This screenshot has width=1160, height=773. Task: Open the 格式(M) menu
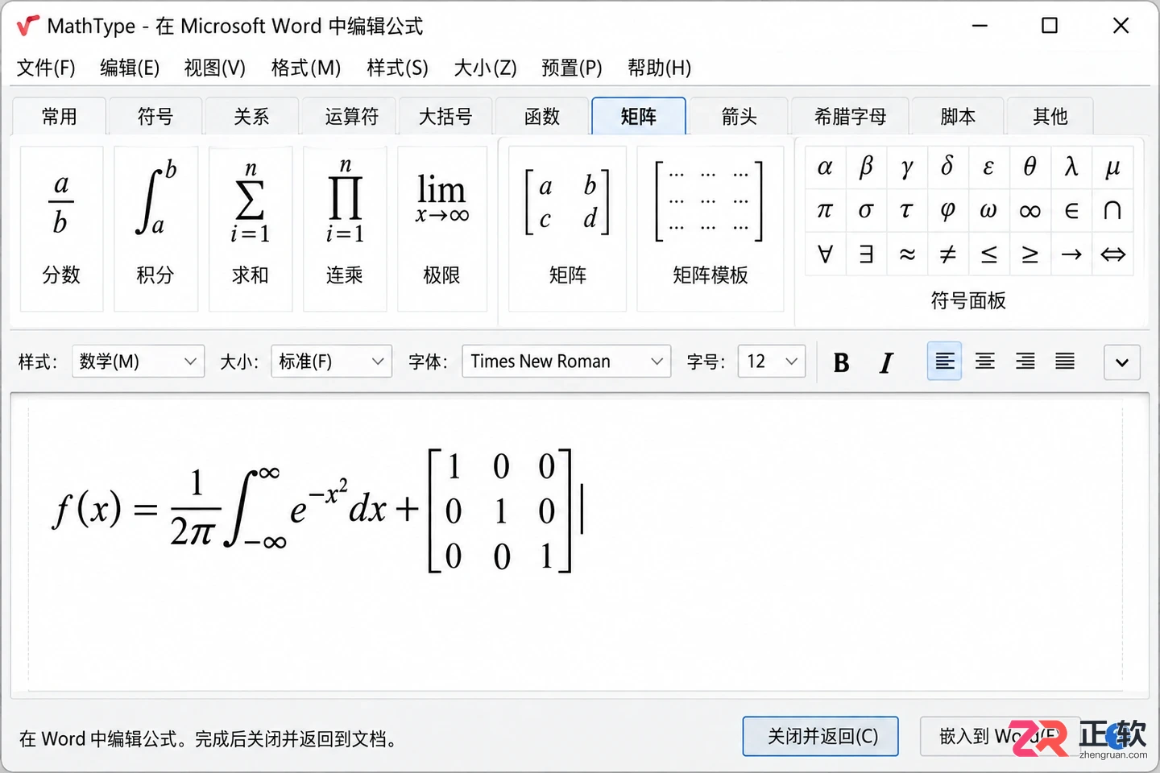coord(306,68)
